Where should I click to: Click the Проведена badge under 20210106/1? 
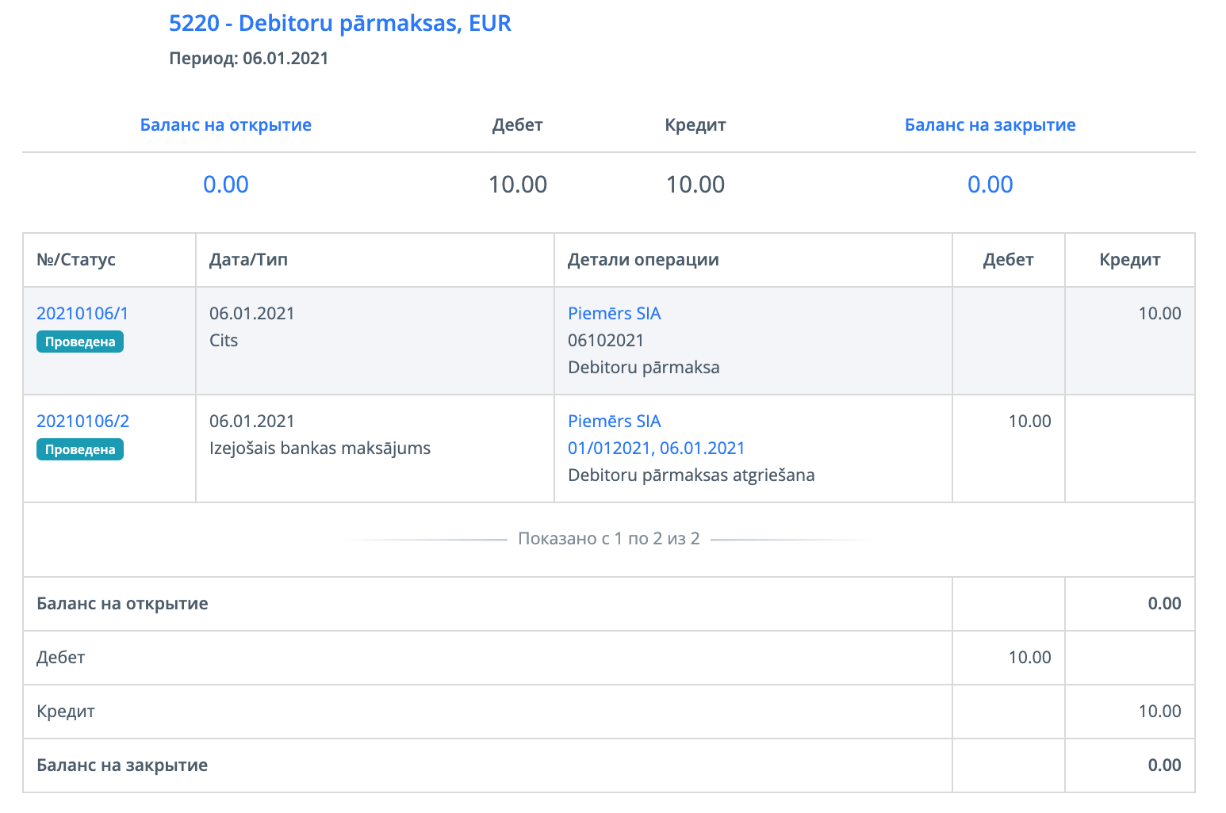[80, 342]
